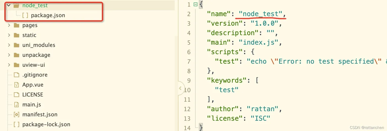387x131 pixels.
Task: Click line number 7 in gutter
Action: coord(189,61)
